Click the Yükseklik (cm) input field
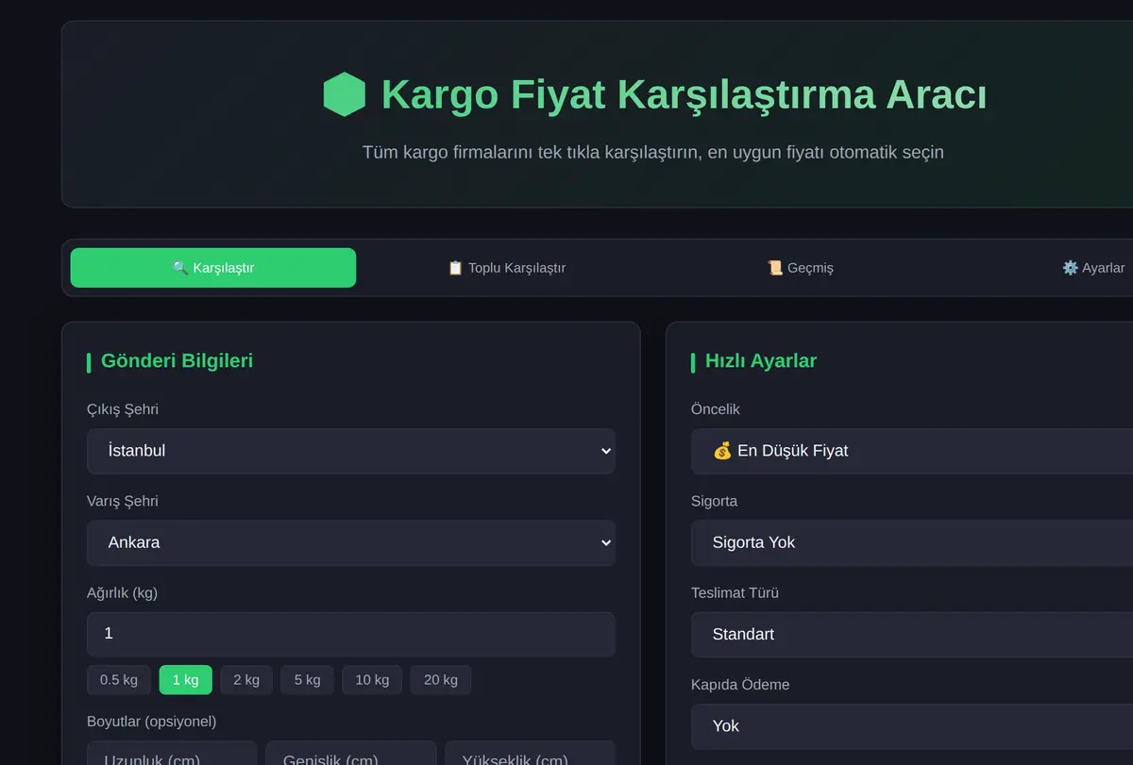 (x=531, y=754)
